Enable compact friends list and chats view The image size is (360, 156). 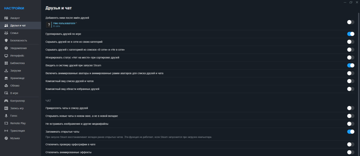[x=350, y=81]
